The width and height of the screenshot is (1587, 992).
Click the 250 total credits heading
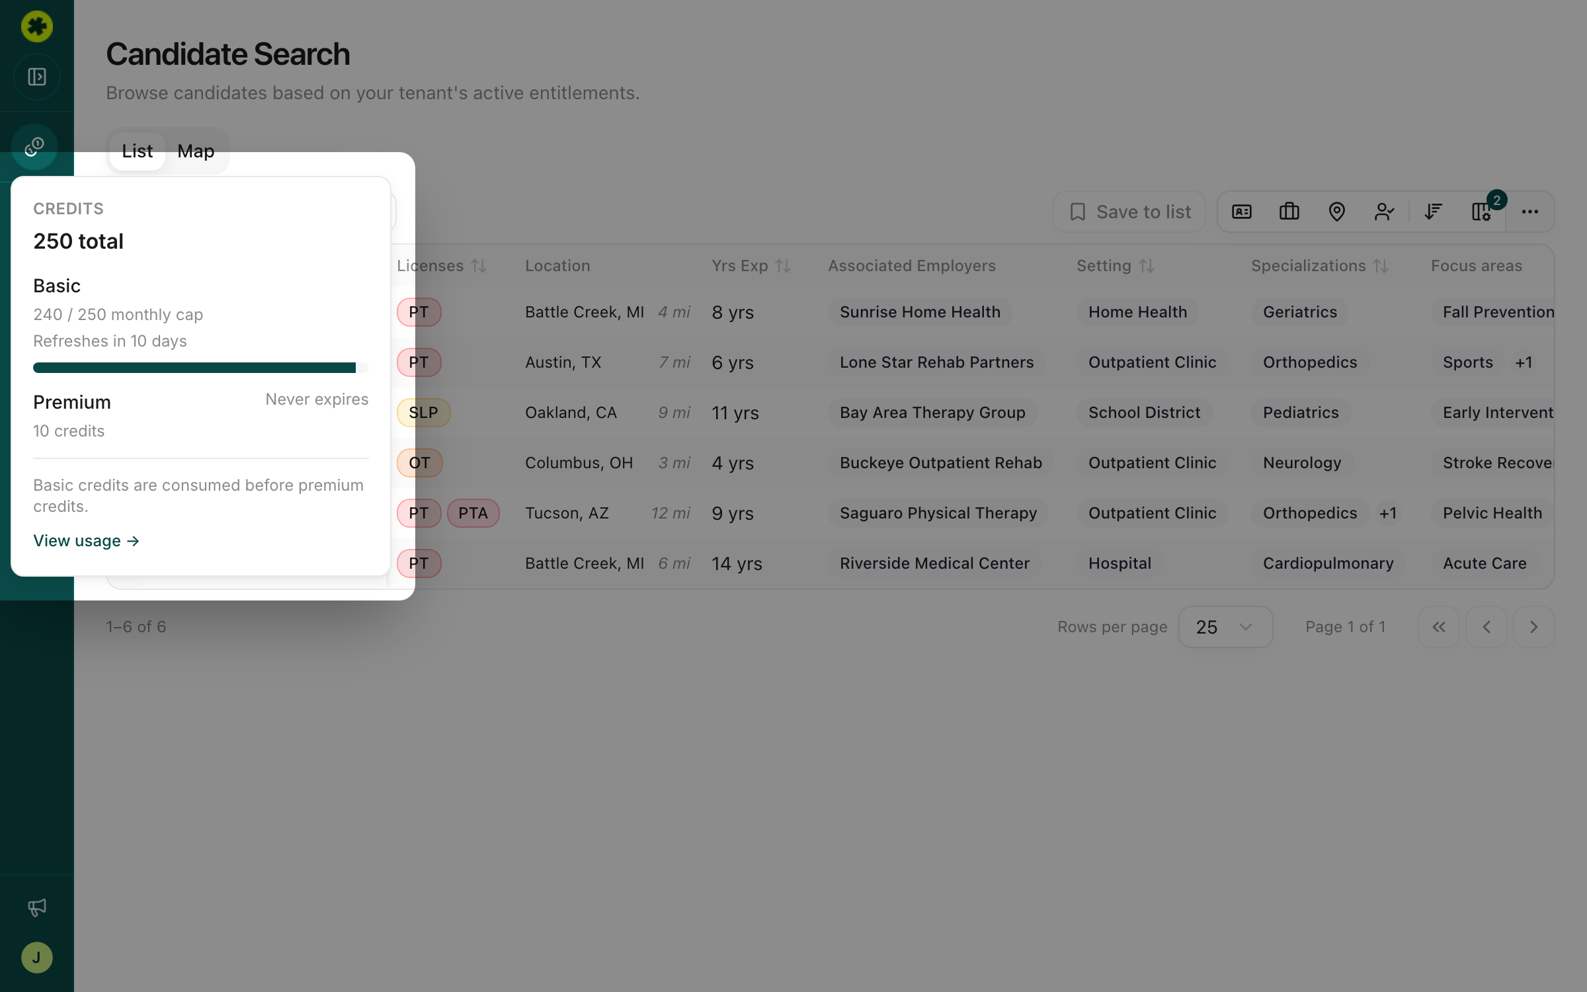(78, 241)
